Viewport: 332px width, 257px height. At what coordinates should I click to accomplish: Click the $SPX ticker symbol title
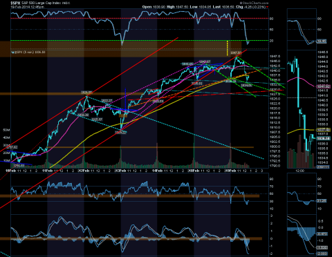15,3
